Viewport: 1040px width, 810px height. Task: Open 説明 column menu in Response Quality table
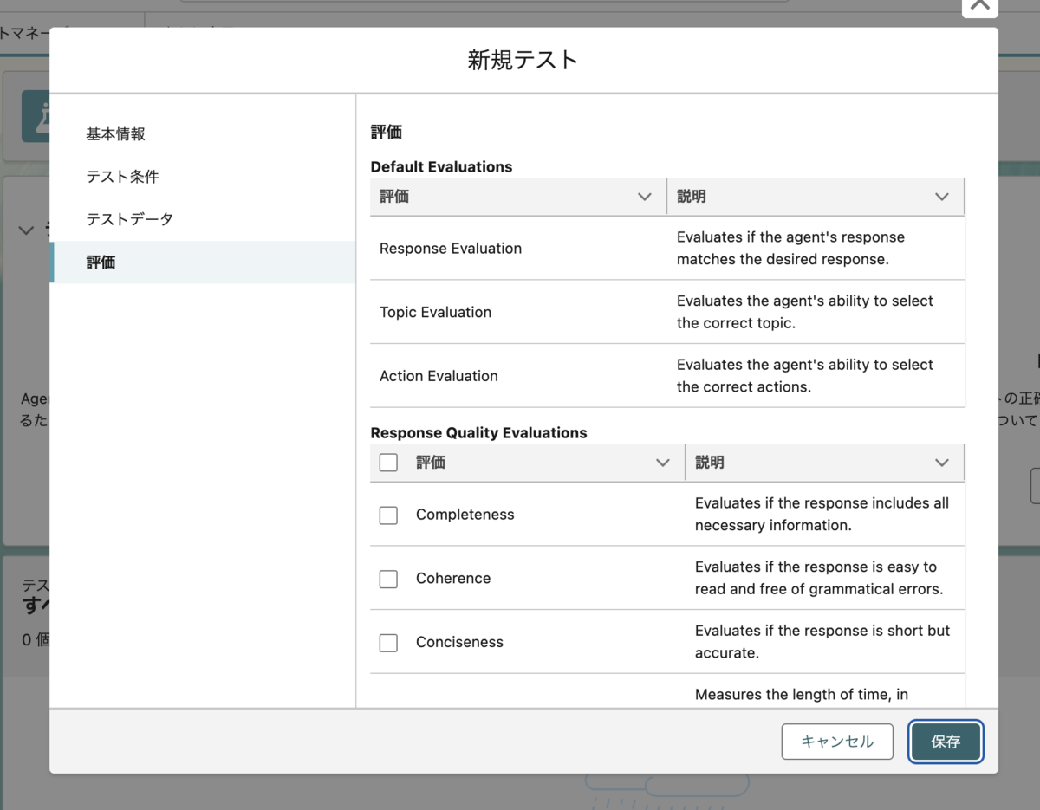coord(942,463)
